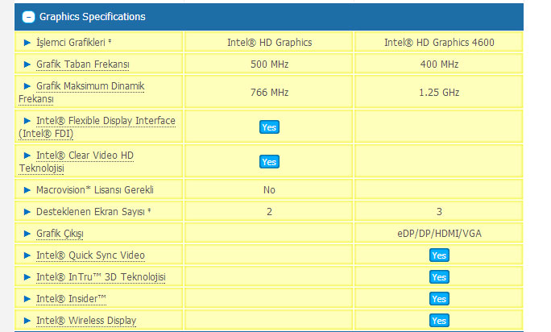Click the Yes badge for Intel Insider
Image resolution: width=551 pixels, height=332 pixels.
pyautogui.click(x=439, y=299)
